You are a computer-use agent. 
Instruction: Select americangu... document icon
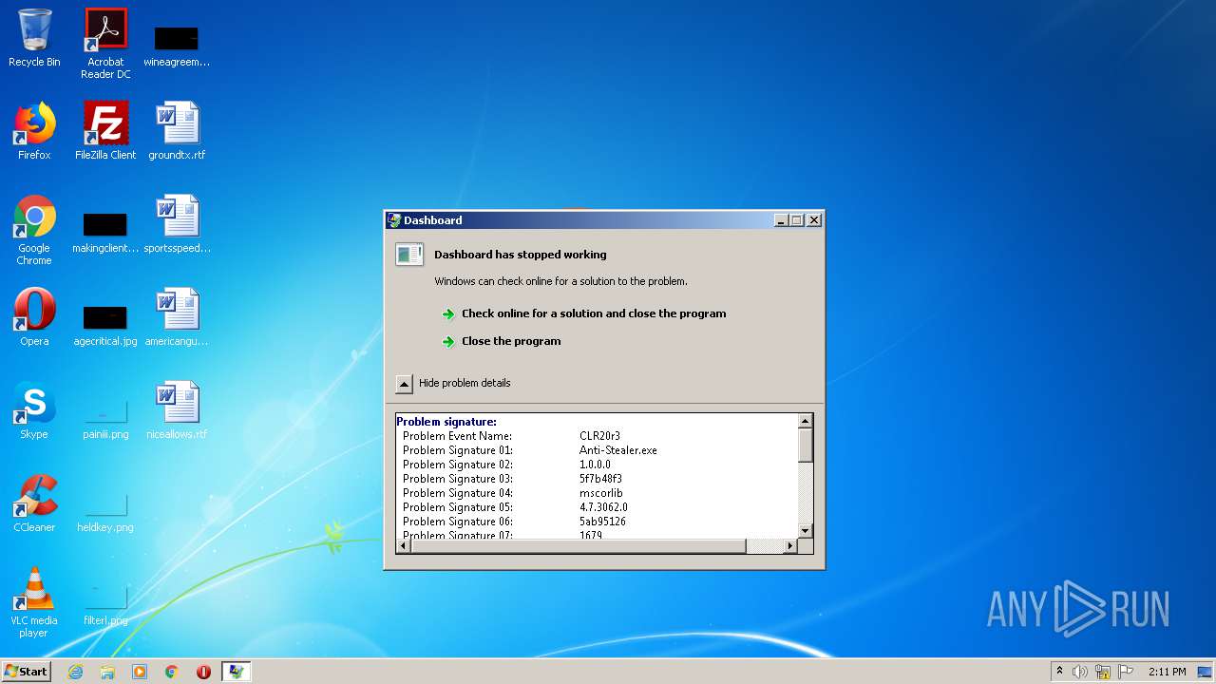pyautogui.click(x=177, y=317)
